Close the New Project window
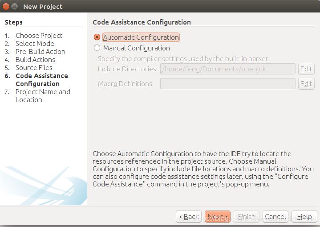 click(6, 7)
